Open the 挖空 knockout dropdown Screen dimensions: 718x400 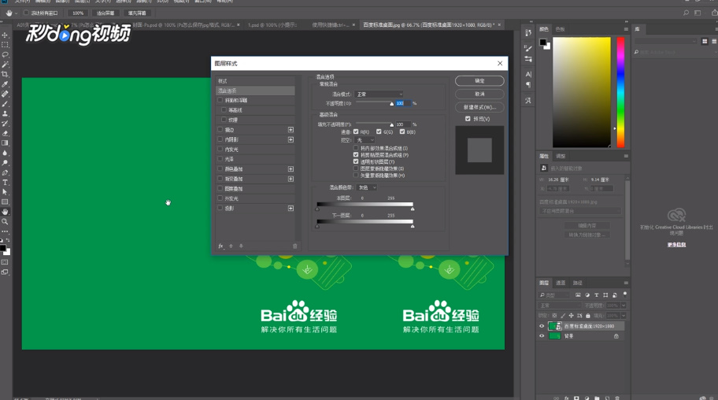(x=365, y=139)
